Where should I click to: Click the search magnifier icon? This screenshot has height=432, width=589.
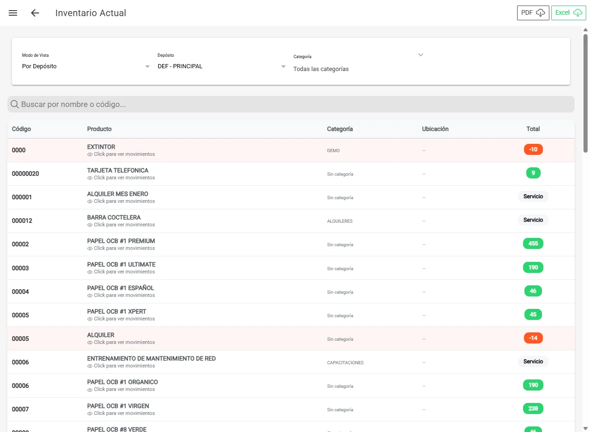click(x=15, y=104)
